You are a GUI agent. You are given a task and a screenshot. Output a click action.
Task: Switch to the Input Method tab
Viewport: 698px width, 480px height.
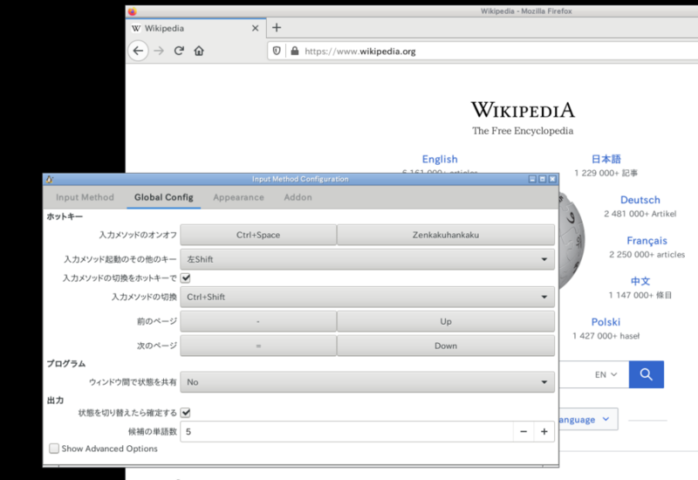[x=85, y=197]
